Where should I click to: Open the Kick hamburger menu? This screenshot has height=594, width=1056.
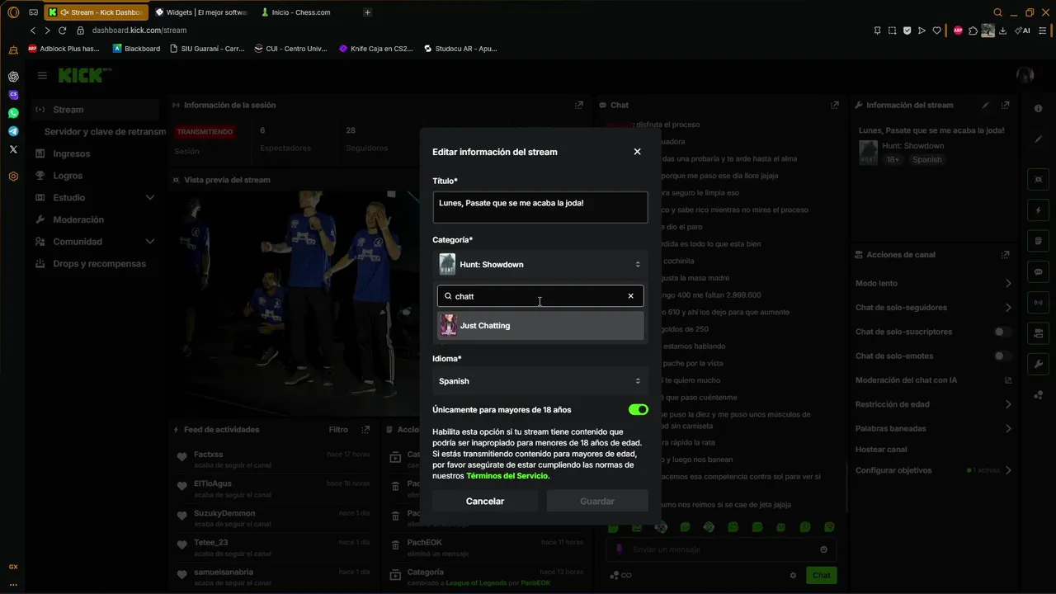point(42,75)
